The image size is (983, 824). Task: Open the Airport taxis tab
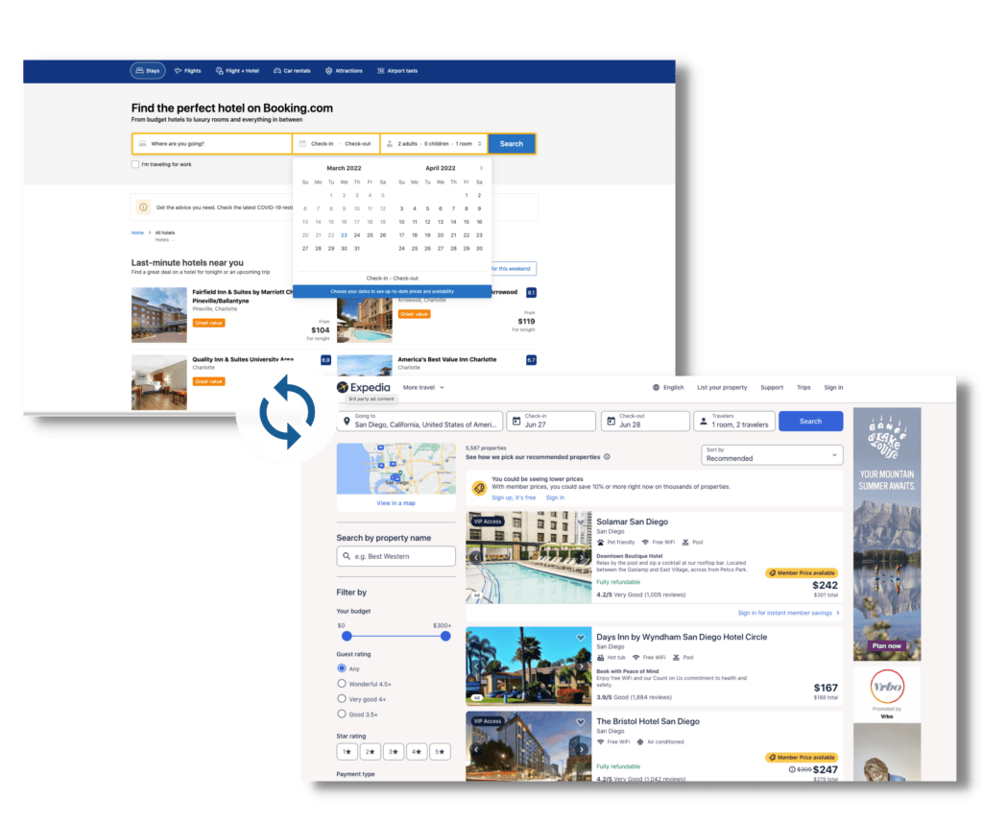click(397, 71)
